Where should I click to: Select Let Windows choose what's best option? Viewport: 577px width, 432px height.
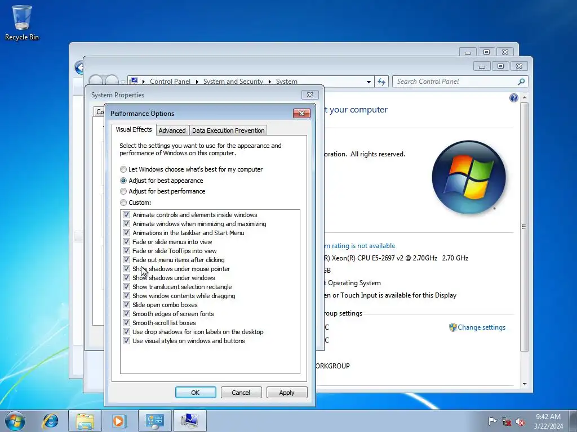pos(192,169)
